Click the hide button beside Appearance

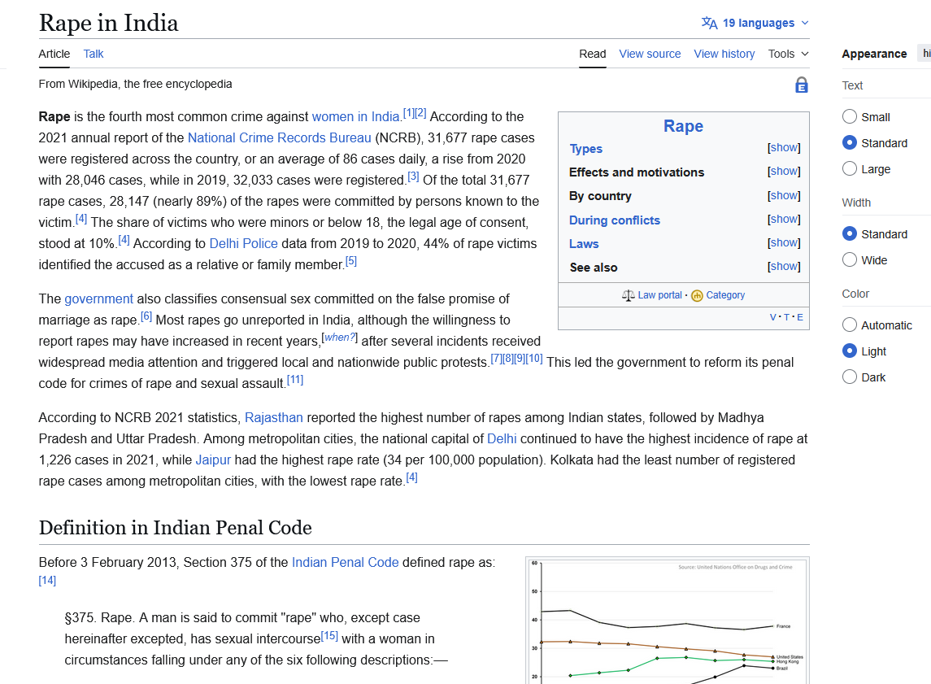924,53
